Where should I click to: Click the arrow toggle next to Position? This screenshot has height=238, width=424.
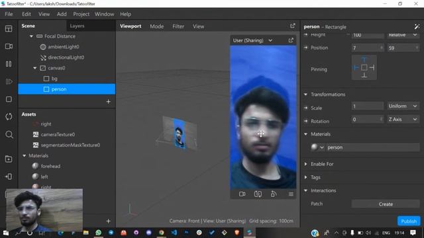coord(305,48)
